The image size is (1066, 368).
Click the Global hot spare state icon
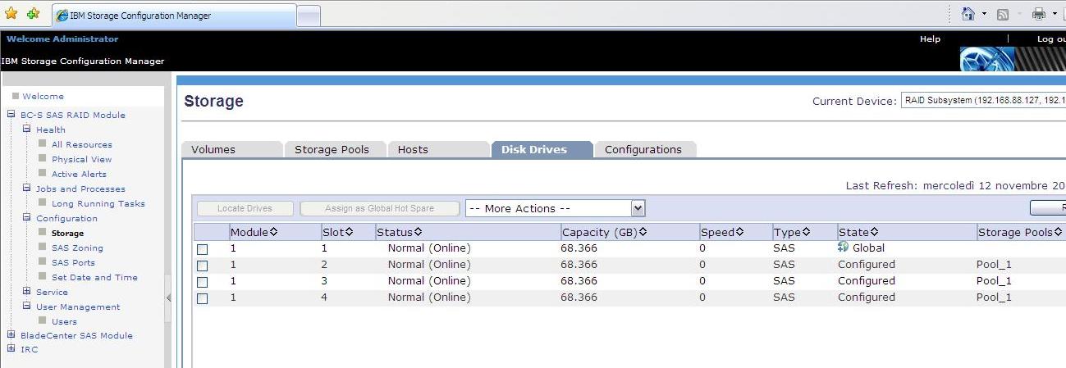click(843, 247)
